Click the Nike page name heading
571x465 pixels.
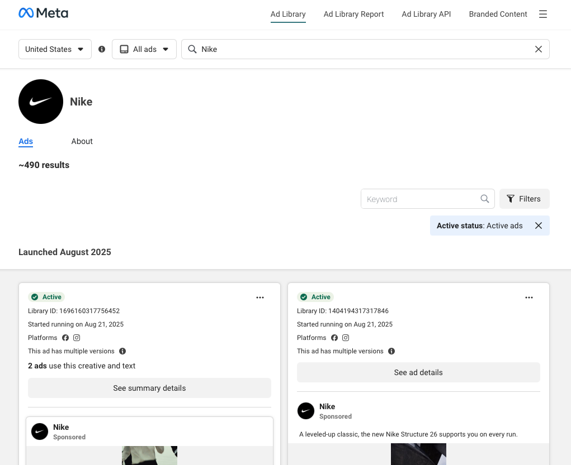pos(81,102)
